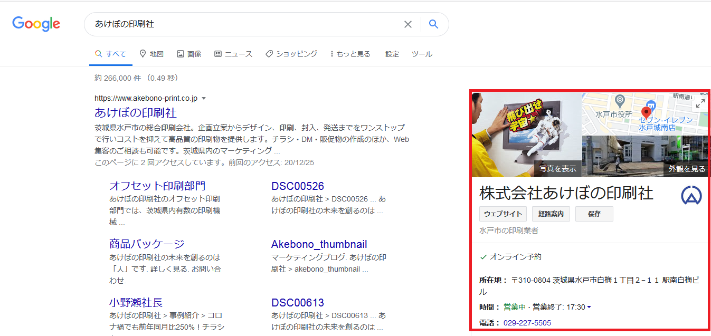Click 外観を見る street view label
The image size is (711, 336).
(686, 169)
